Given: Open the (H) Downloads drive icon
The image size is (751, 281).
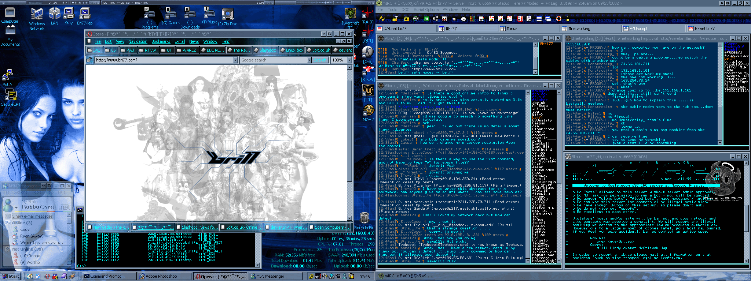Looking at the screenshot, I should (x=190, y=18).
